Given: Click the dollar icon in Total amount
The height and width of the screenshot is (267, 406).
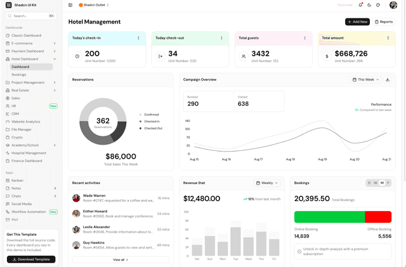Looking at the screenshot, I should tap(327, 56).
